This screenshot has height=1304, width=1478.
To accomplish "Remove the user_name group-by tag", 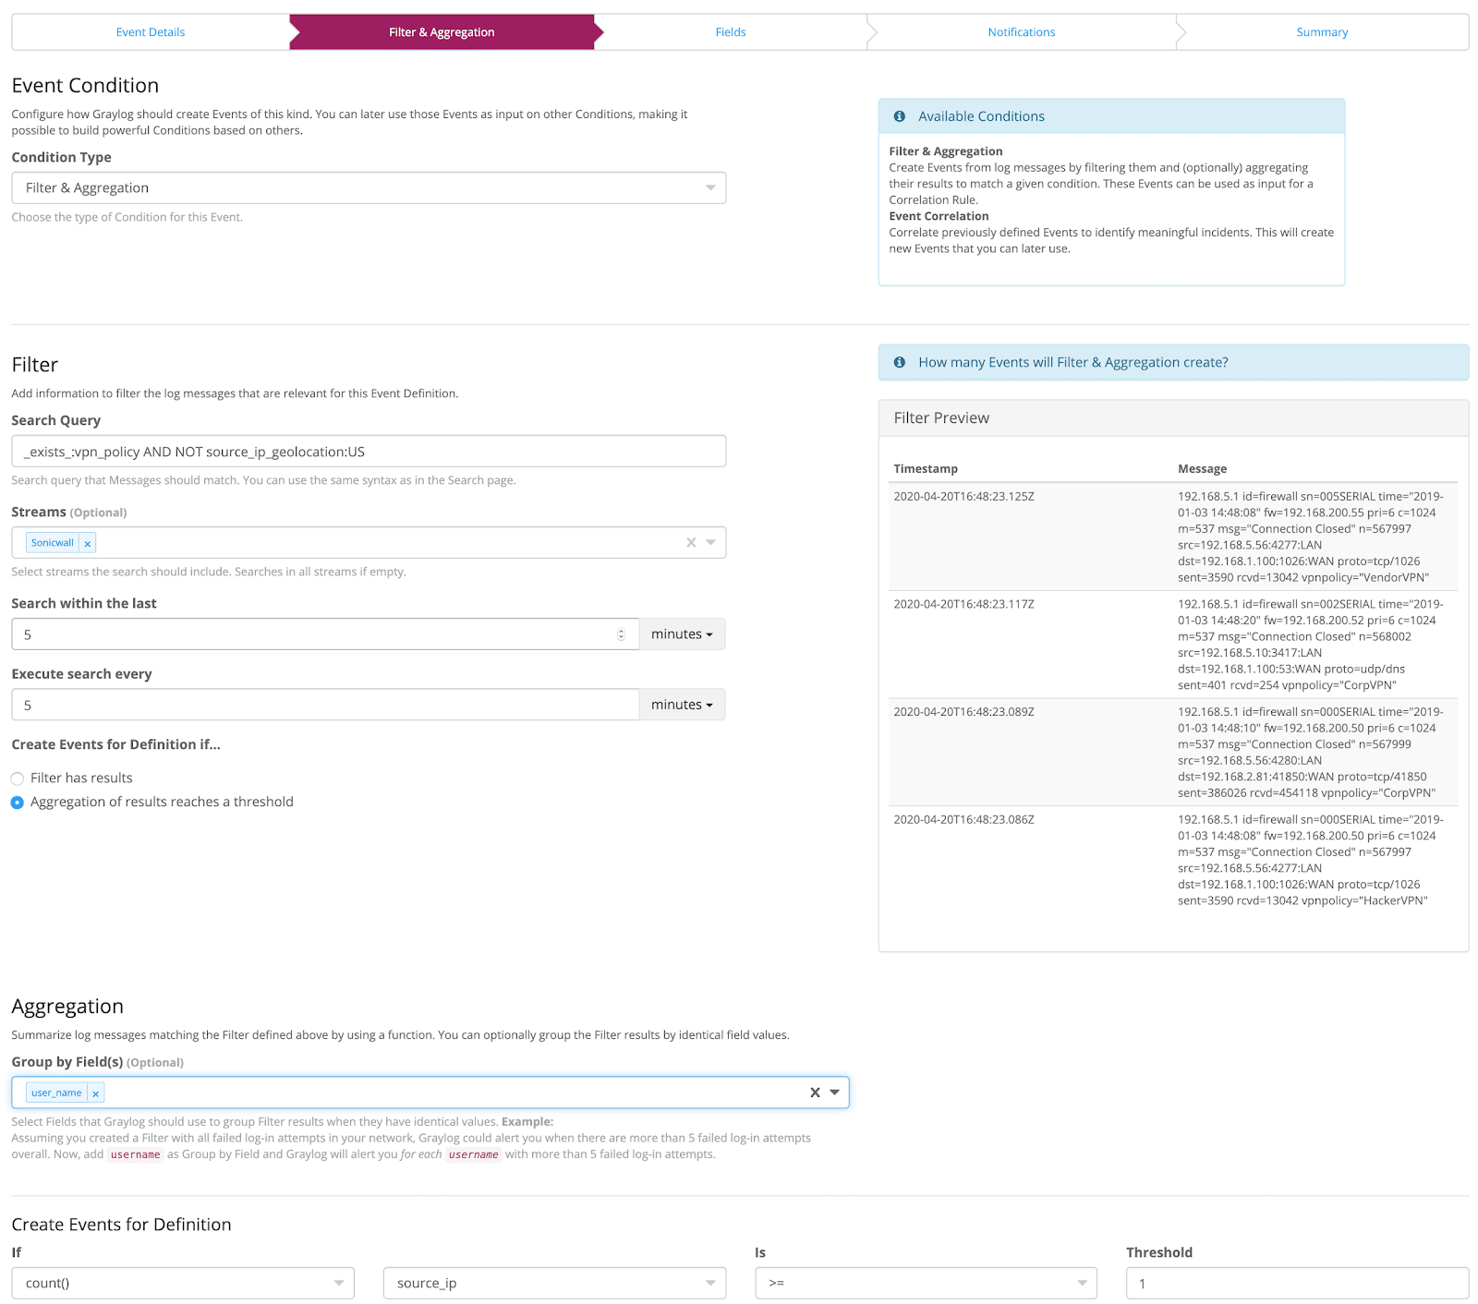I will 95,1093.
